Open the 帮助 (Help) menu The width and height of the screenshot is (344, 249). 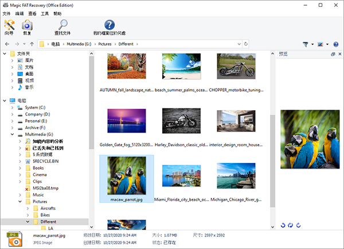click(57, 14)
